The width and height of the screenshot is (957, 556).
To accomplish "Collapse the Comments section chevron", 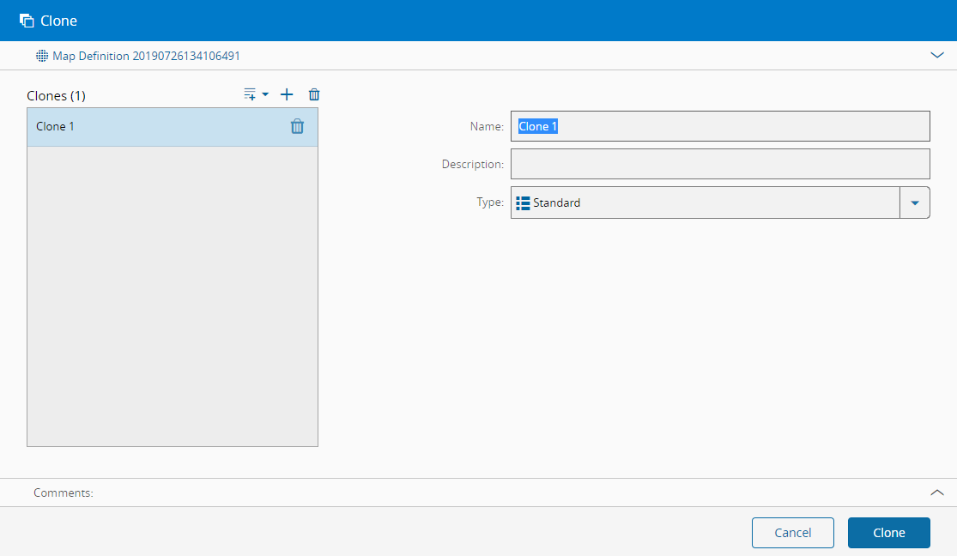I will [936, 493].
